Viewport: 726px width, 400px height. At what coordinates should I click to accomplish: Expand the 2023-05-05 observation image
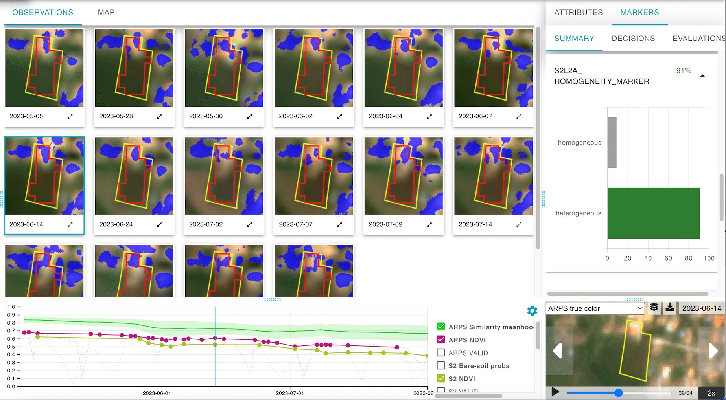point(70,116)
